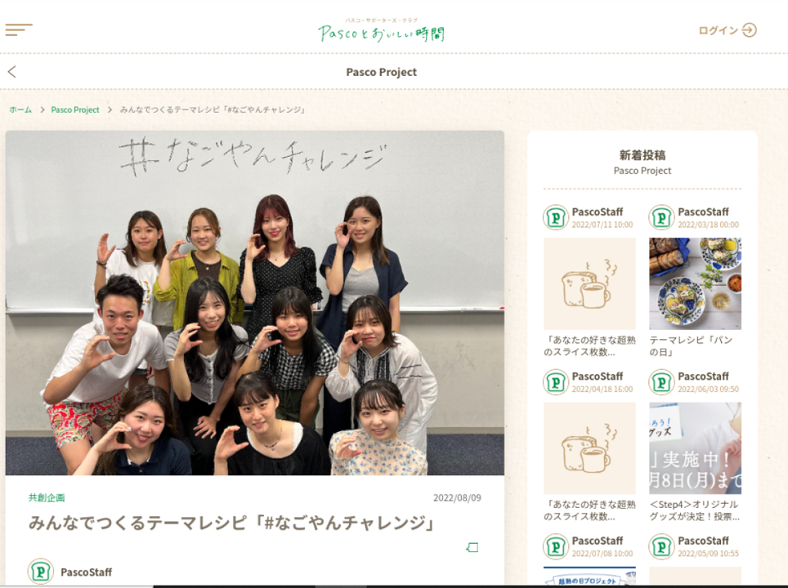The image size is (788, 588).
Task: Click the Pasco Project page header title
Action: (x=382, y=72)
